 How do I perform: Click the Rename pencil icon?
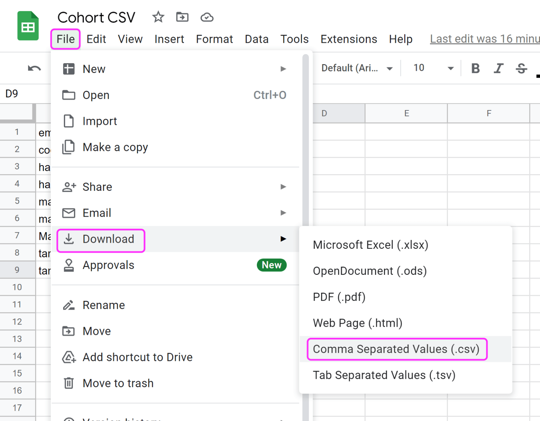[69, 305]
